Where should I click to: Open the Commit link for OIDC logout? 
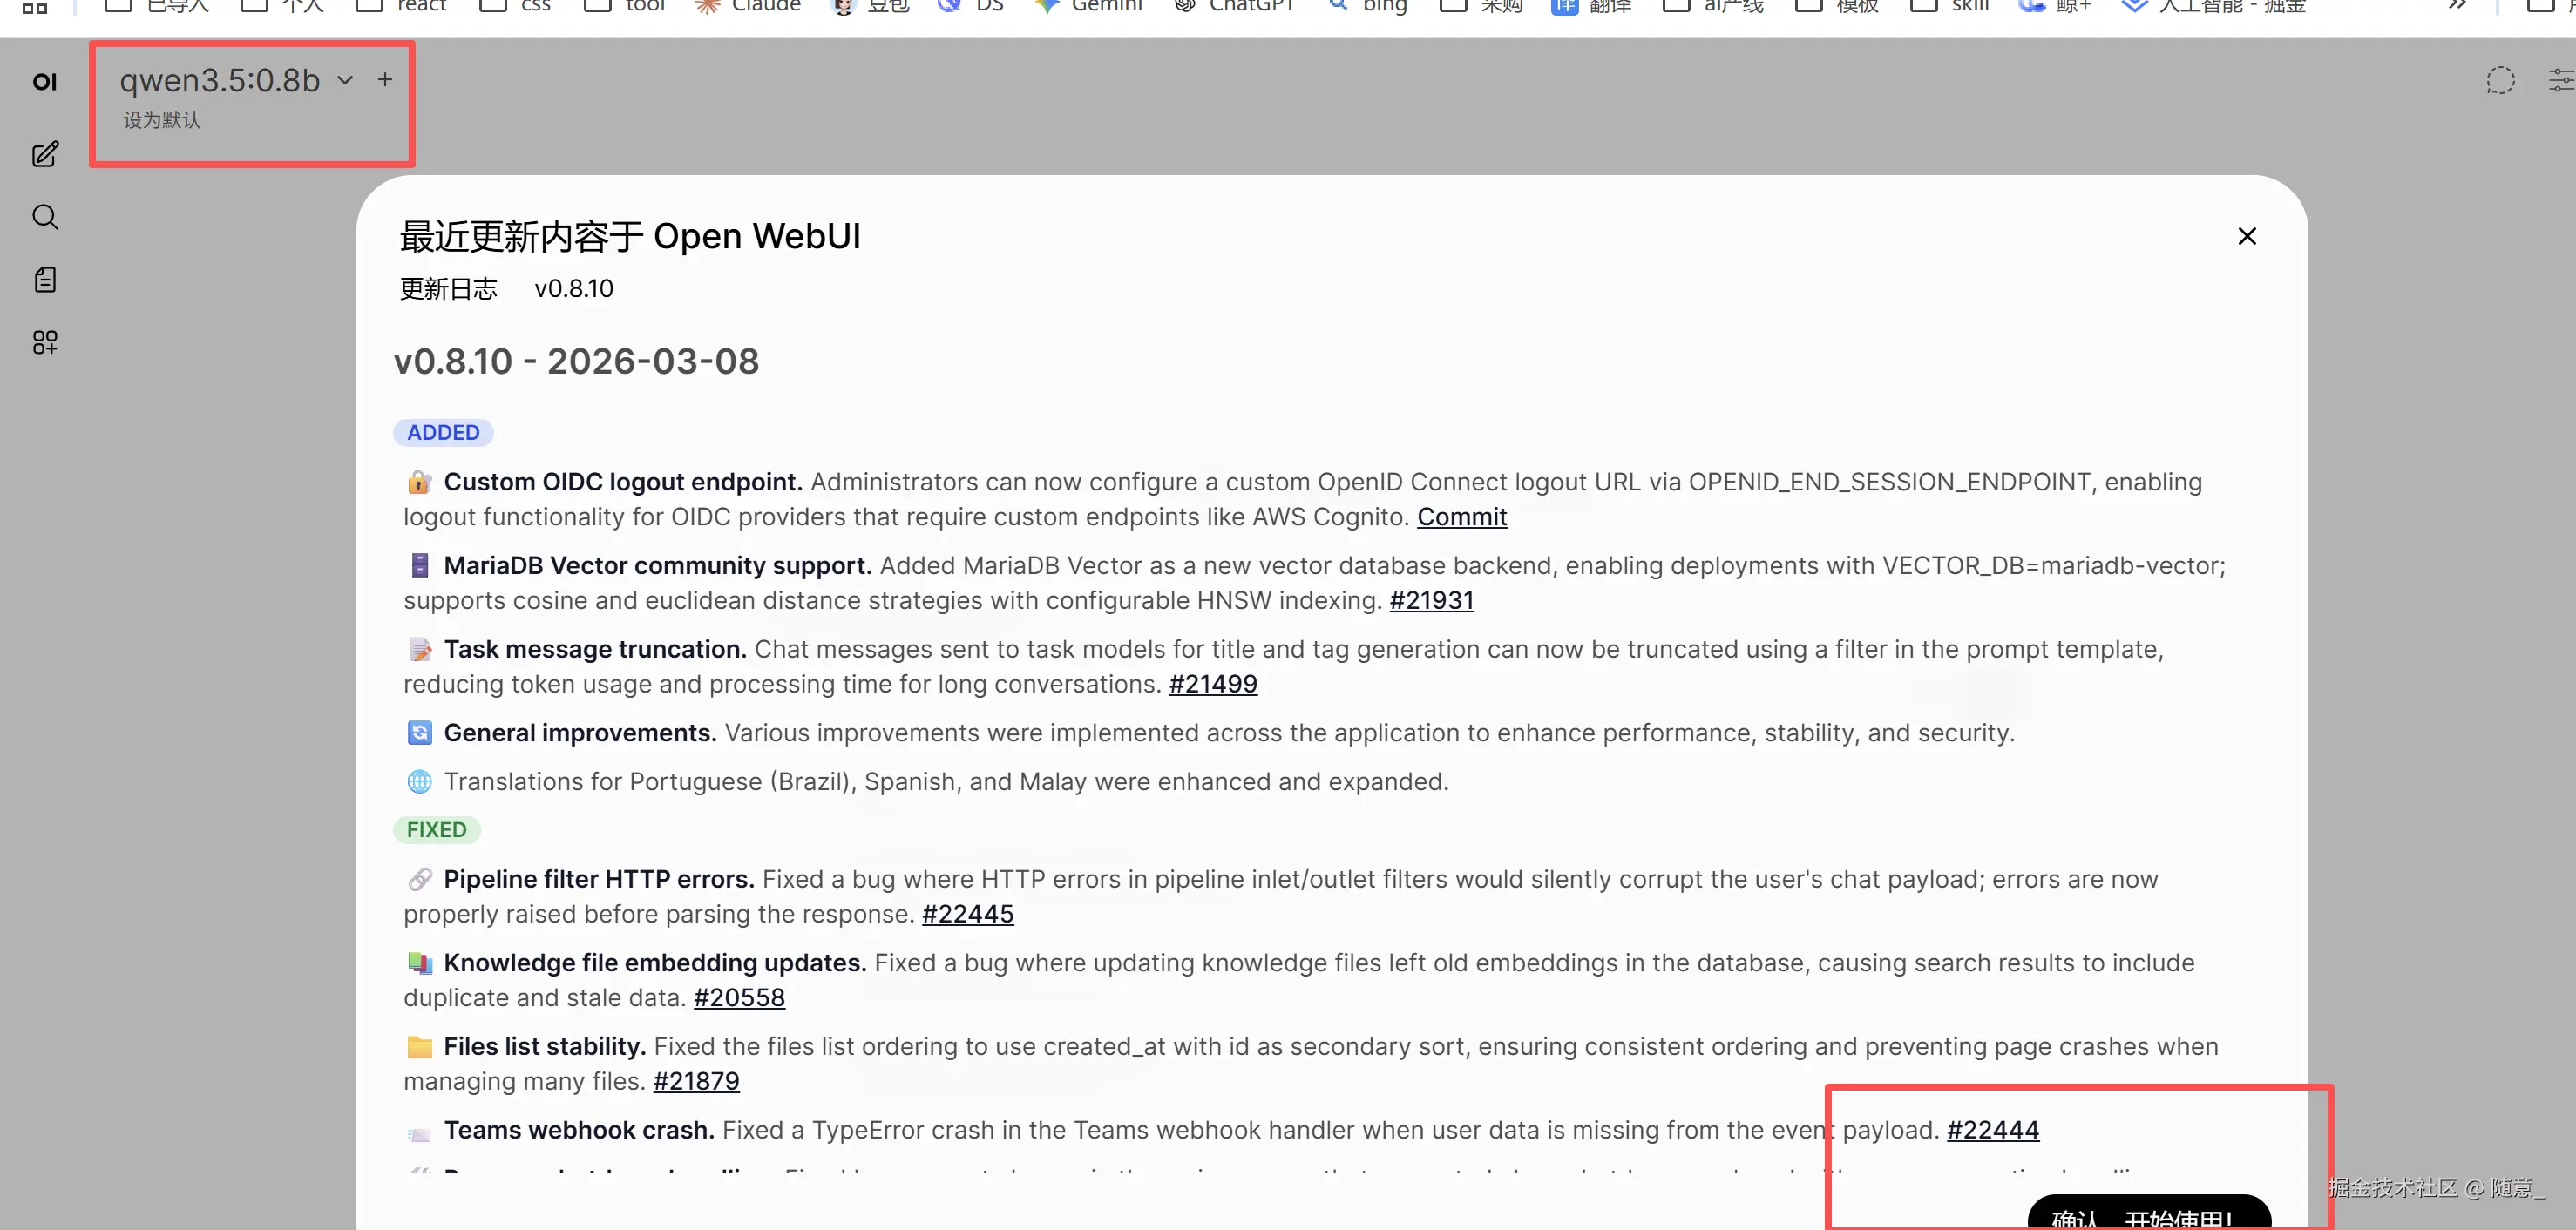pyautogui.click(x=1461, y=517)
